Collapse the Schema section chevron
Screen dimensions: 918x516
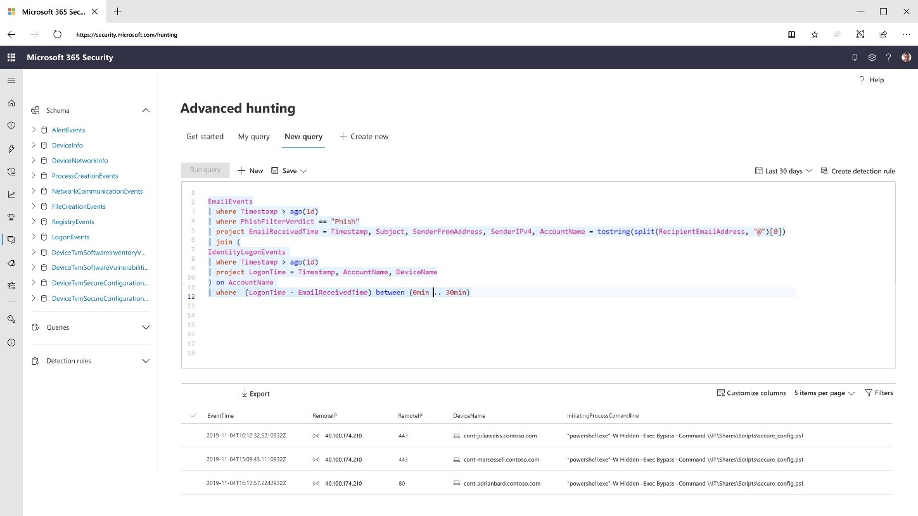[146, 110]
